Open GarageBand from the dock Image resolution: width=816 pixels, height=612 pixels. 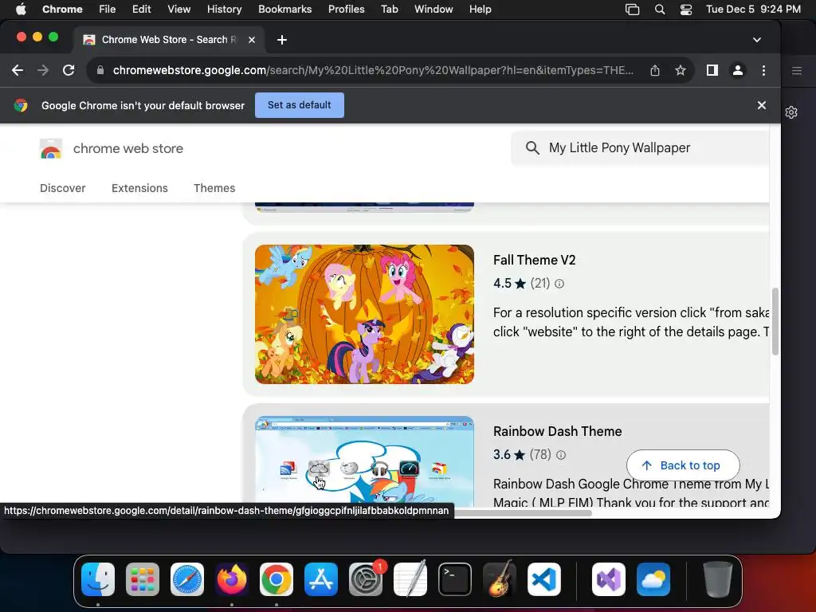[500, 579]
